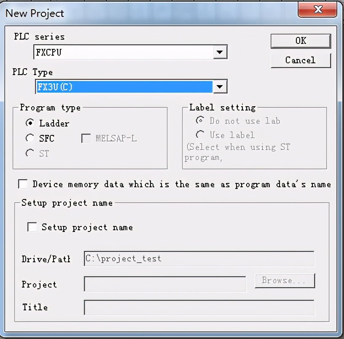Focus the Drive/Path field showing C:\project_test
344x339 pixels.
tap(199, 259)
